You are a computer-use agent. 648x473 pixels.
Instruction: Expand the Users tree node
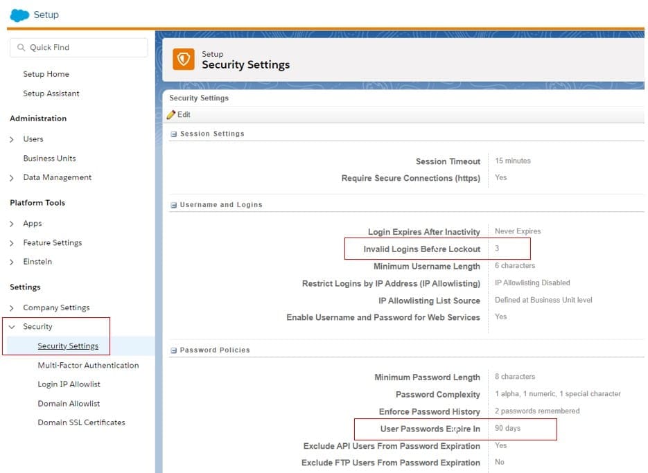(12, 139)
